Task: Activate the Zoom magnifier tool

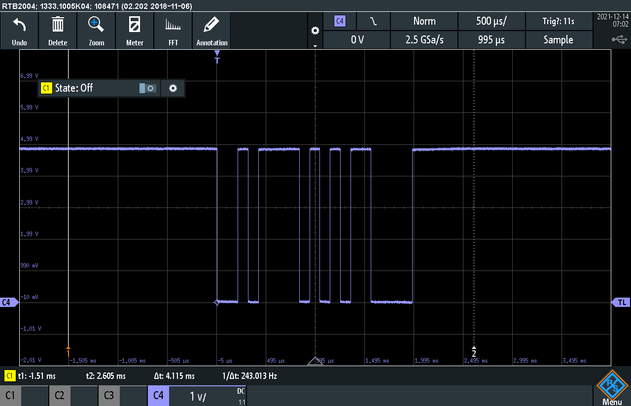Action: [x=96, y=31]
